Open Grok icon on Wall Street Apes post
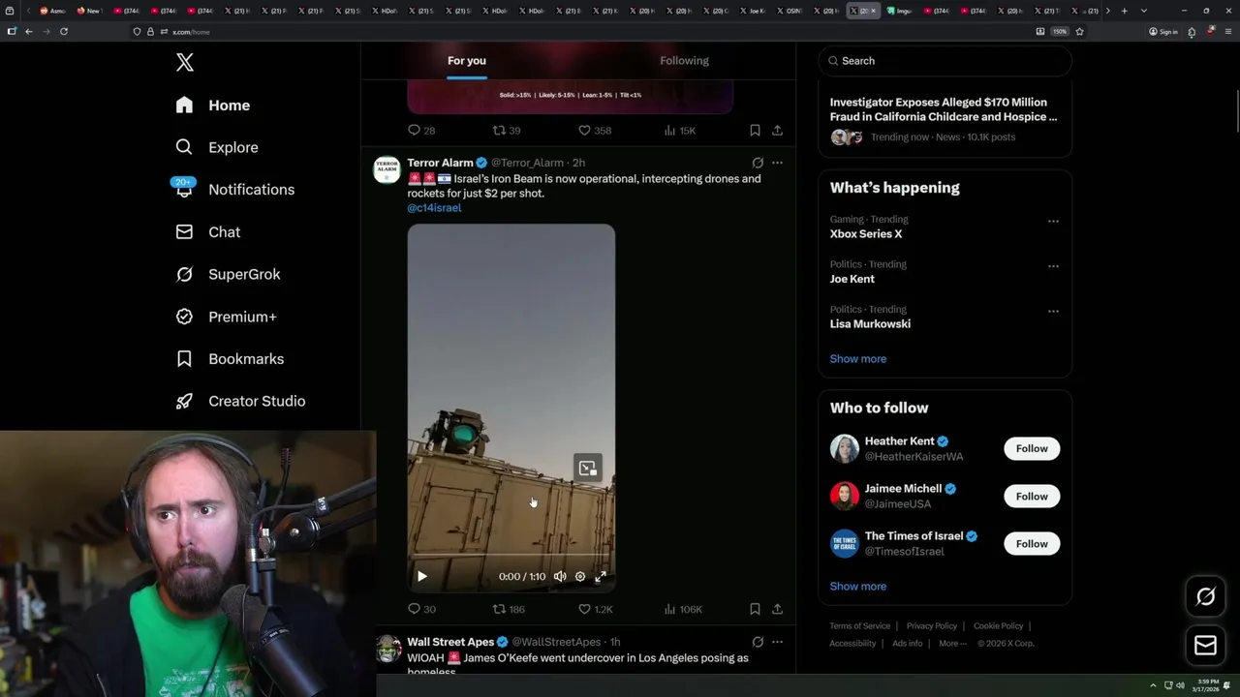 758,642
